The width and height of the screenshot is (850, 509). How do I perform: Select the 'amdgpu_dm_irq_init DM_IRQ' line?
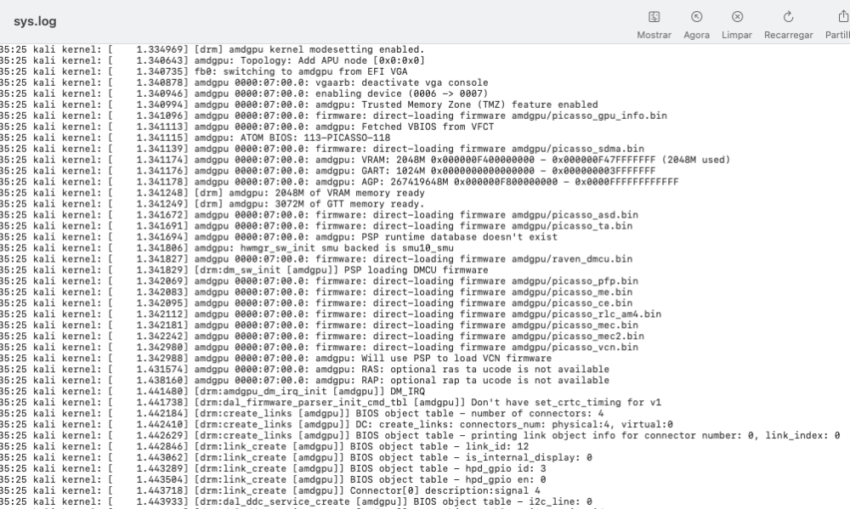click(x=212, y=391)
